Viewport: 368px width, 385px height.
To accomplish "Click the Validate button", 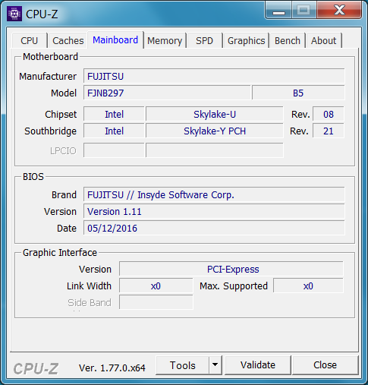I will click(258, 365).
